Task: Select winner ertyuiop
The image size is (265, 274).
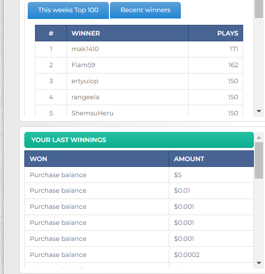Action: pyautogui.click(x=85, y=81)
